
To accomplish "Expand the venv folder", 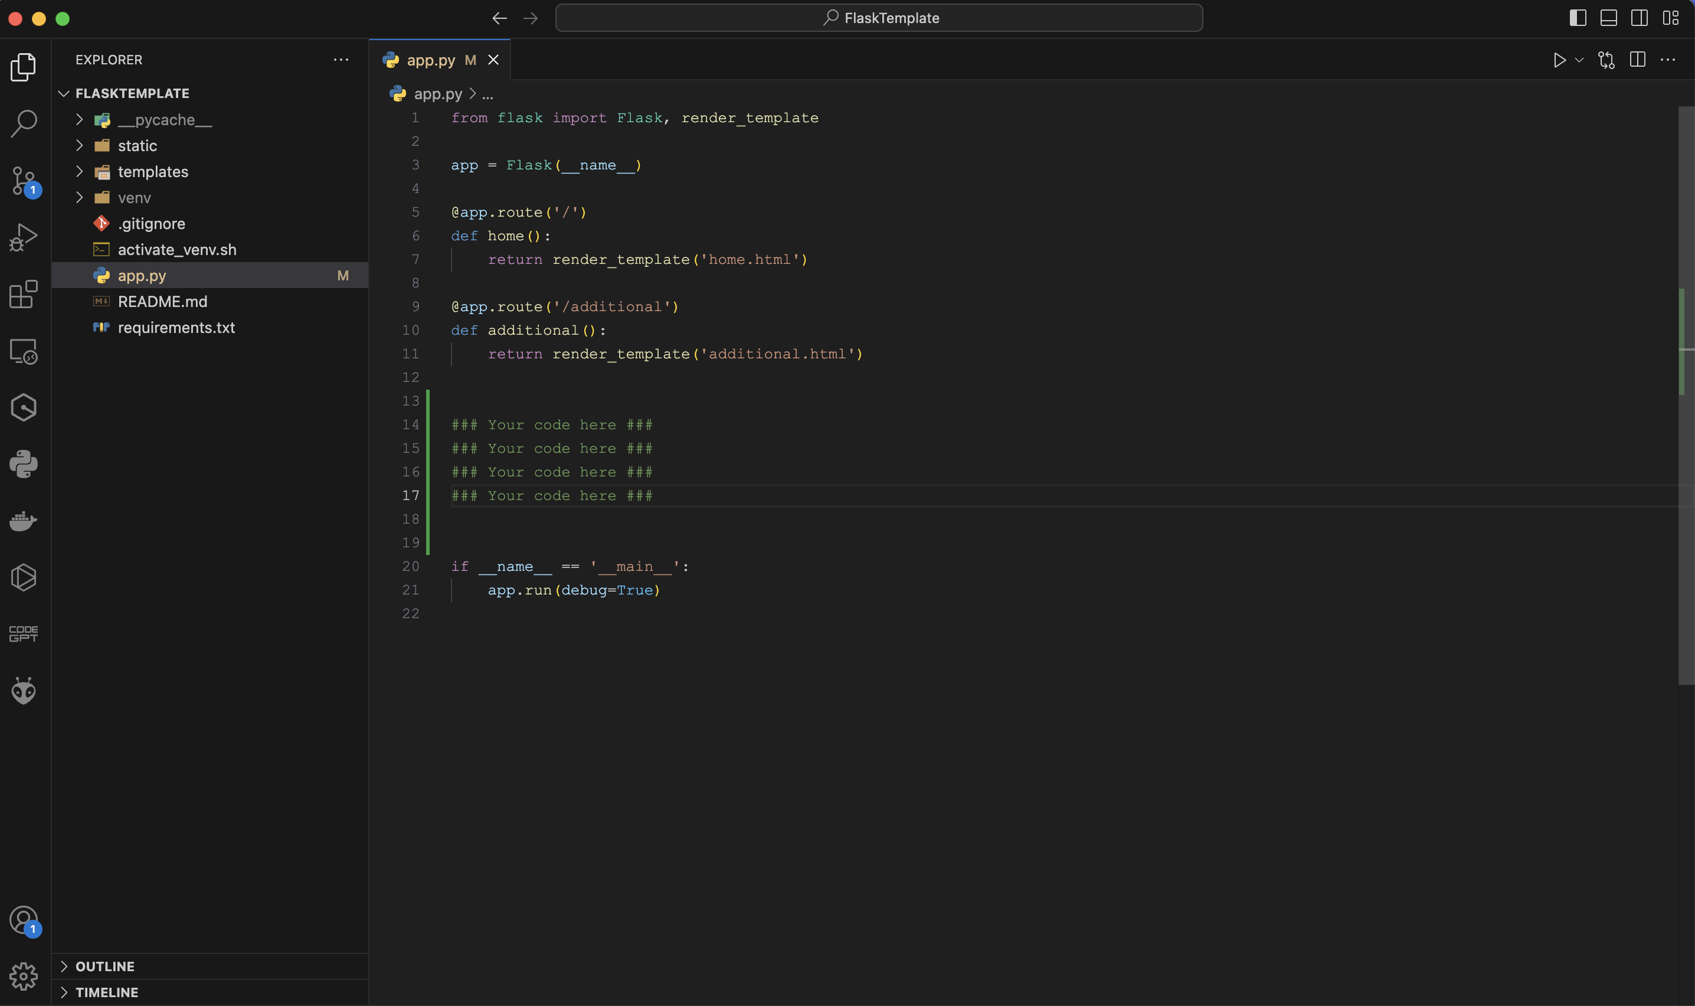I will [79, 197].
